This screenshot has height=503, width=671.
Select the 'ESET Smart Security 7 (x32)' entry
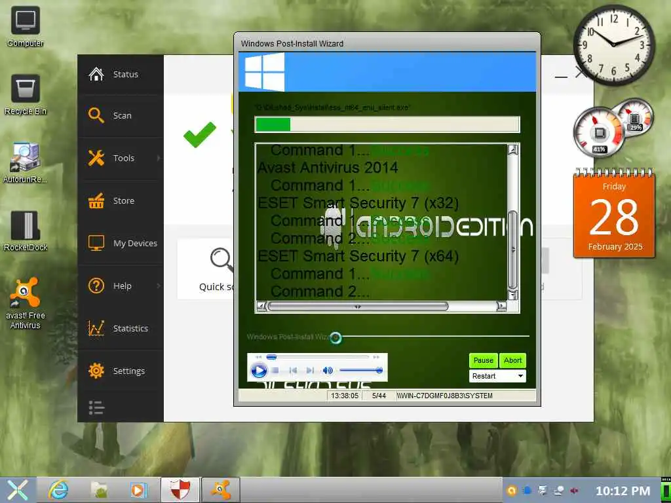(x=358, y=203)
